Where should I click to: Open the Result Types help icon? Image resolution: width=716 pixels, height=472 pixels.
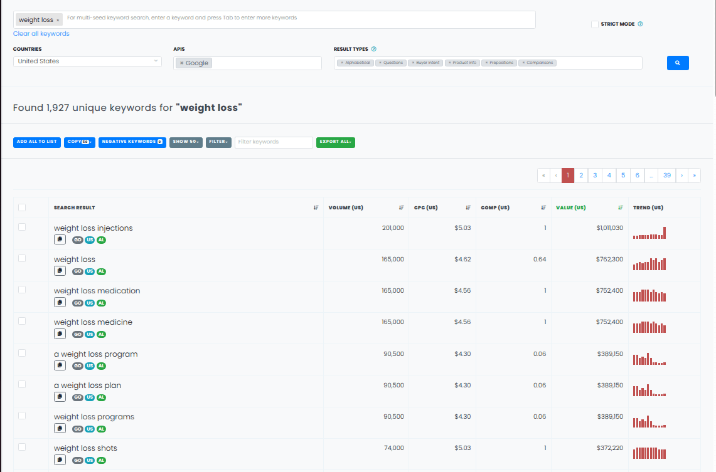pos(373,50)
